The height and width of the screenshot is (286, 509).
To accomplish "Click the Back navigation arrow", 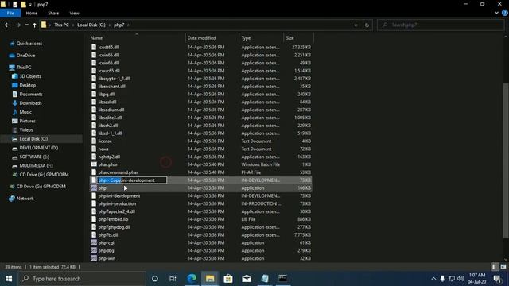I will (x=7, y=25).
